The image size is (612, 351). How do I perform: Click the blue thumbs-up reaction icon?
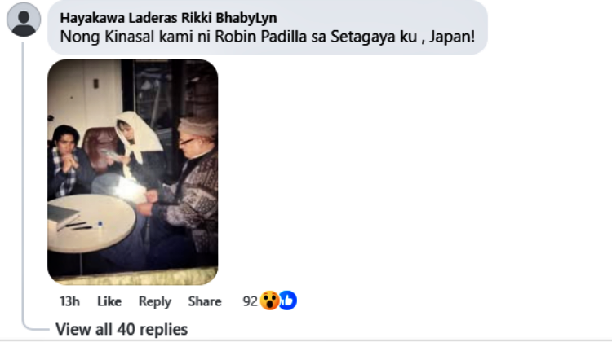click(288, 301)
